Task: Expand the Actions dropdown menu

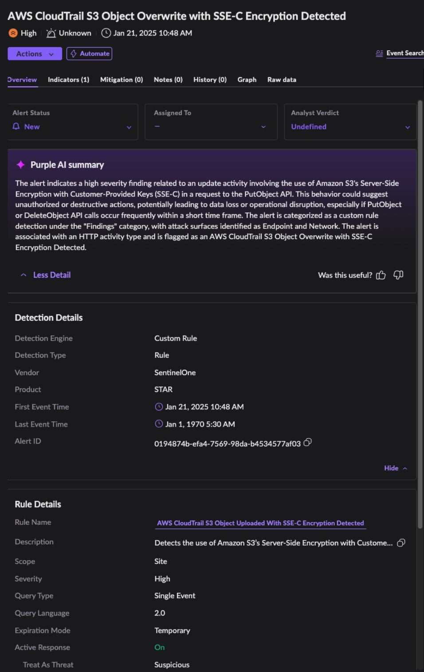Action: point(35,54)
